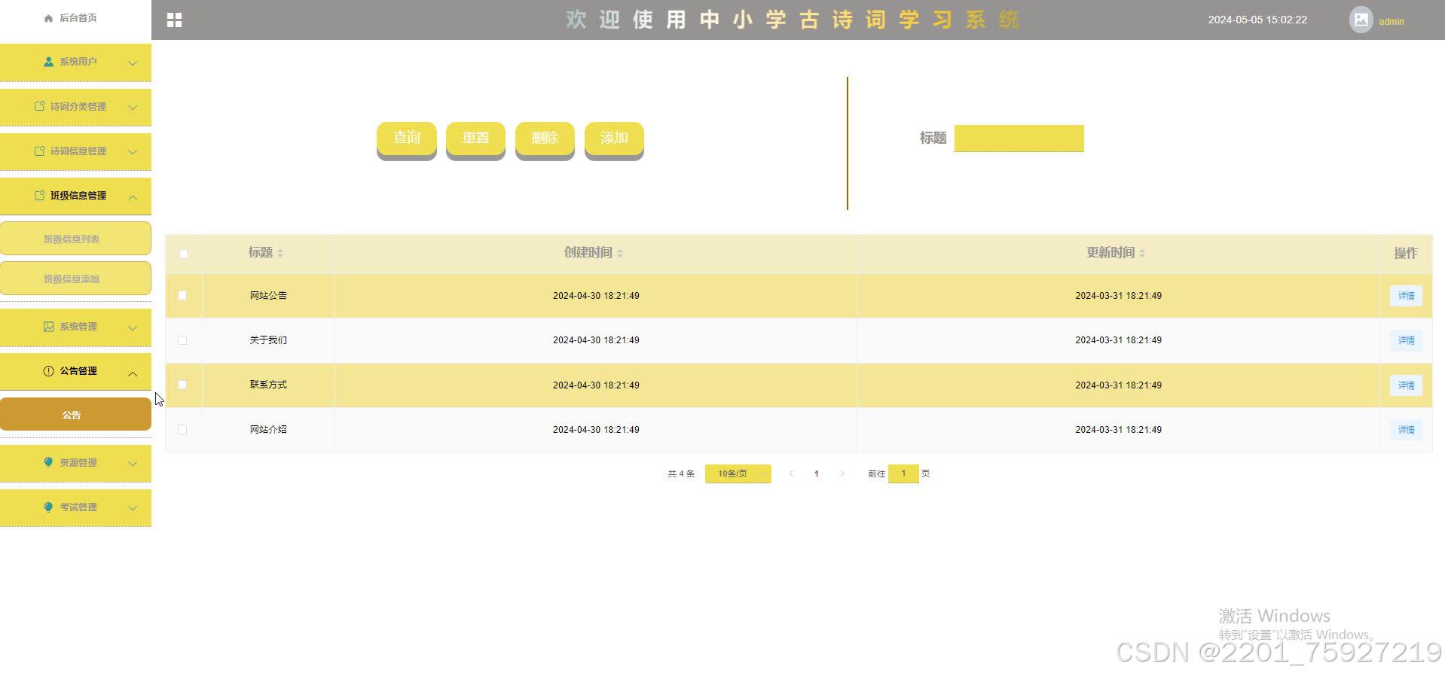Click the 共 4 条 total count text
1445x676 pixels.
681,474
